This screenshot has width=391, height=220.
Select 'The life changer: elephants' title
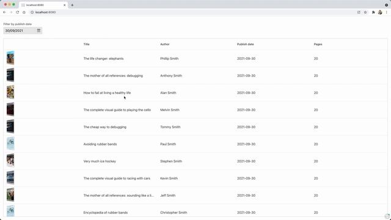point(103,59)
